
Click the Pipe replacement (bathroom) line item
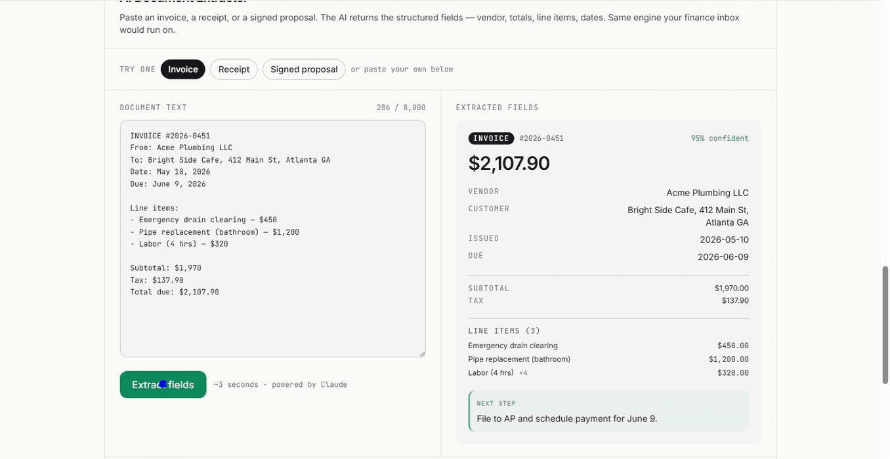[x=519, y=359]
